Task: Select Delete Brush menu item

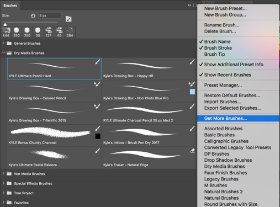Action: pyautogui.click(x=220, y=31)
